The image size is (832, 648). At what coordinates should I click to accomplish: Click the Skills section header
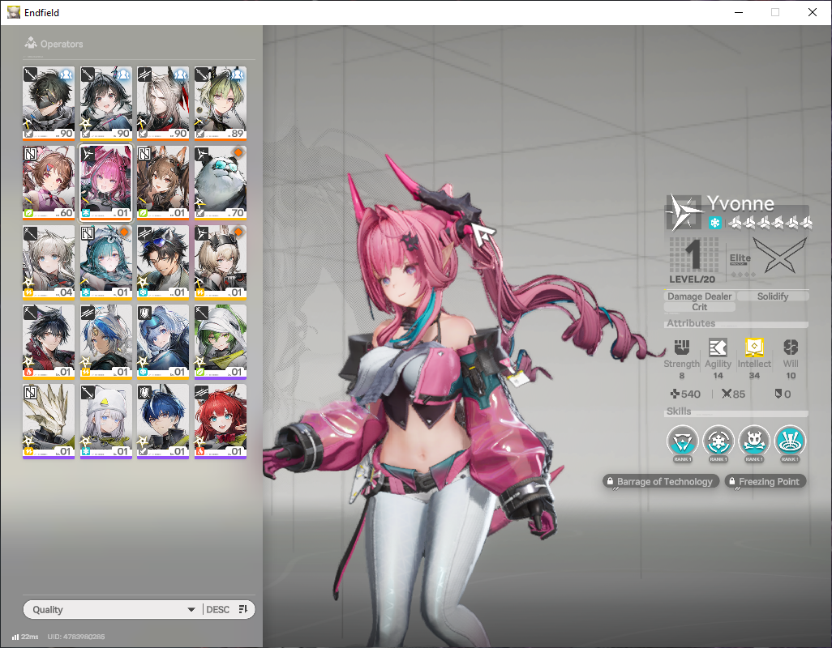pos(679,411)
